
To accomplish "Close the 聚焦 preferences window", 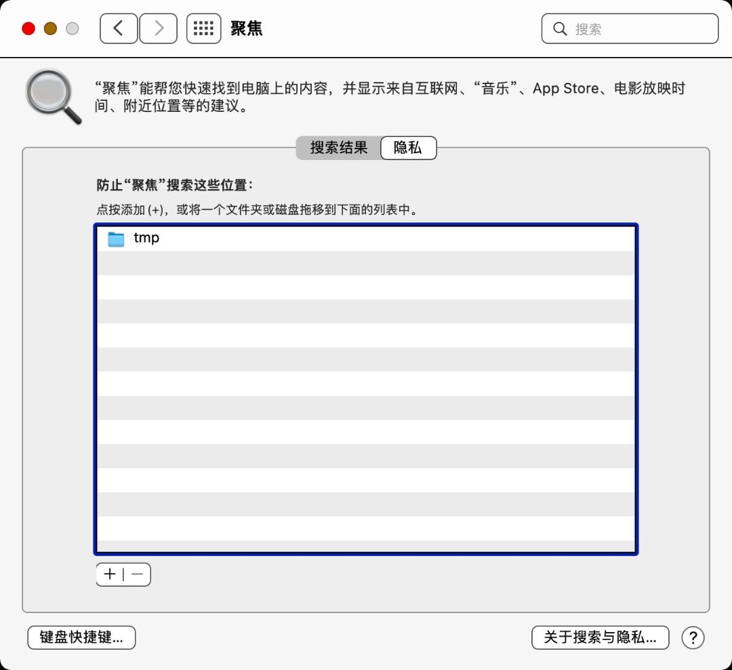I will [x=28, y=28].
